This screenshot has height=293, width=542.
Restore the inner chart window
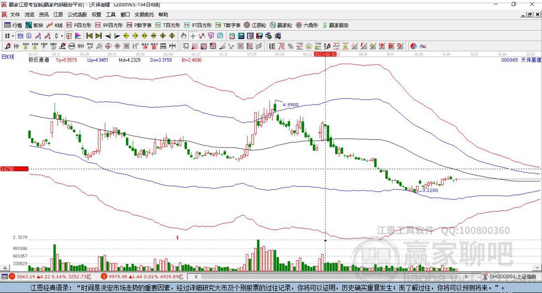[x=530, y=14]
